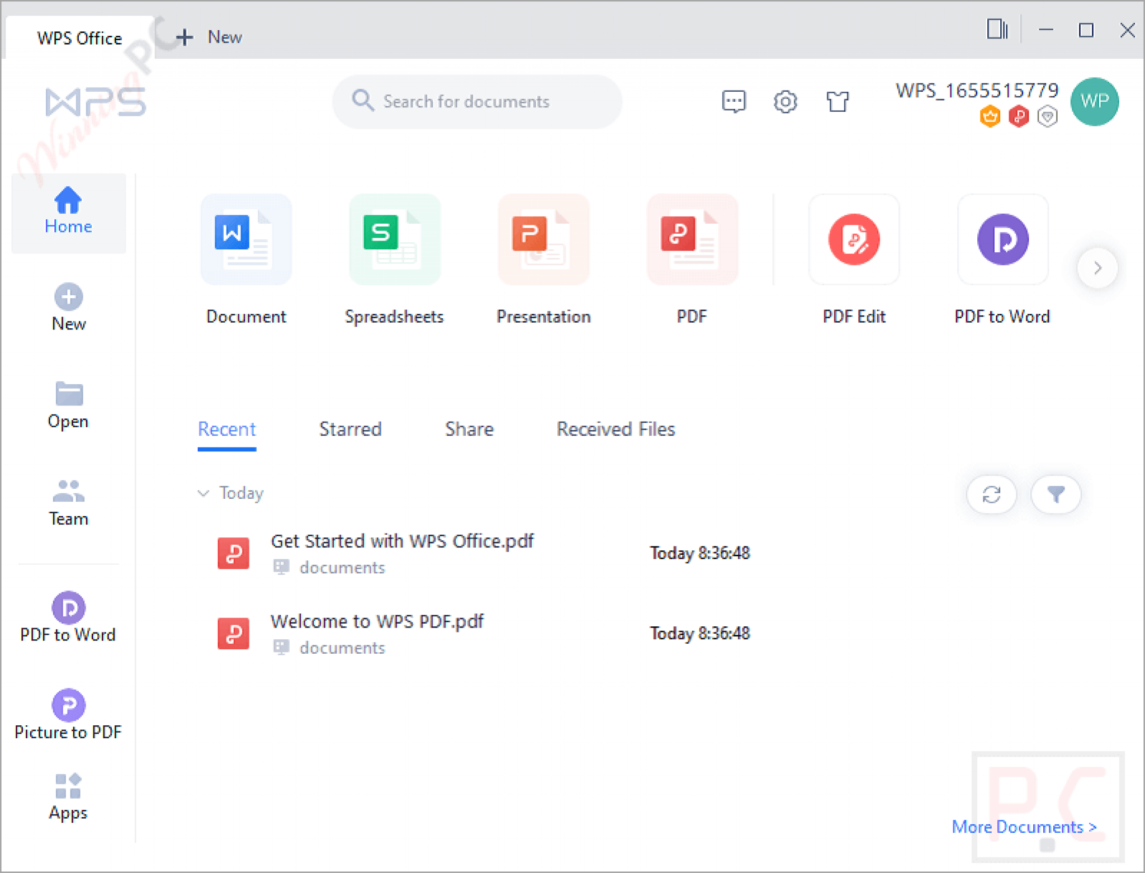Screen dimensions: 1145x873
Task: Refresh the recent documents list
Action: tap(991, 494)
